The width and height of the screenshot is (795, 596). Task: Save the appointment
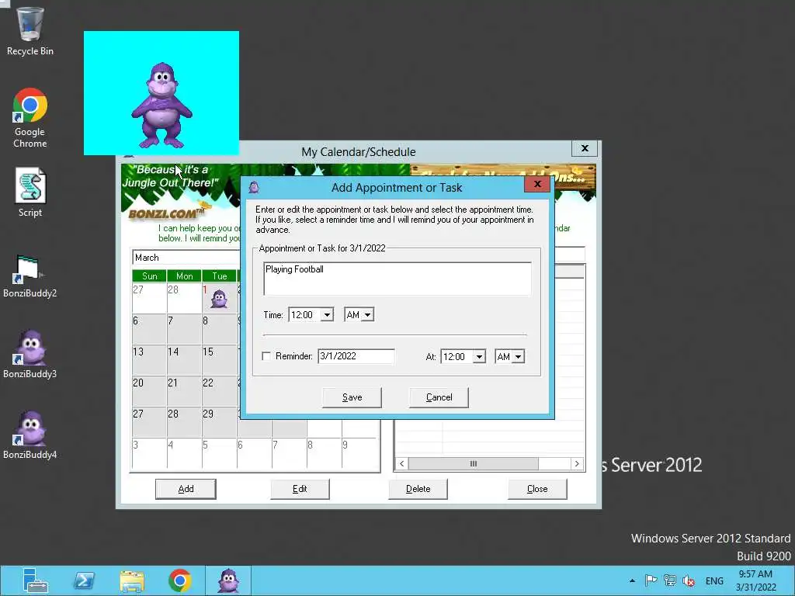352,397
